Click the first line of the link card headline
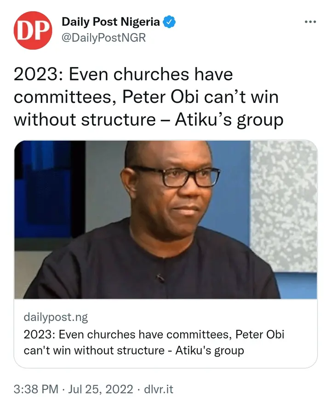This screenshot has height=400, width=331. 154,334
